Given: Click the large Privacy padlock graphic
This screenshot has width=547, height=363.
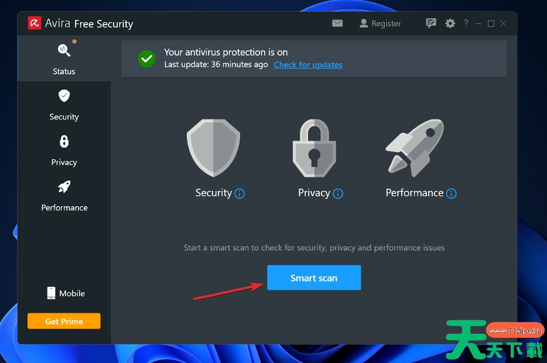Looking at the screenshot, I should [x=314, y=148].
